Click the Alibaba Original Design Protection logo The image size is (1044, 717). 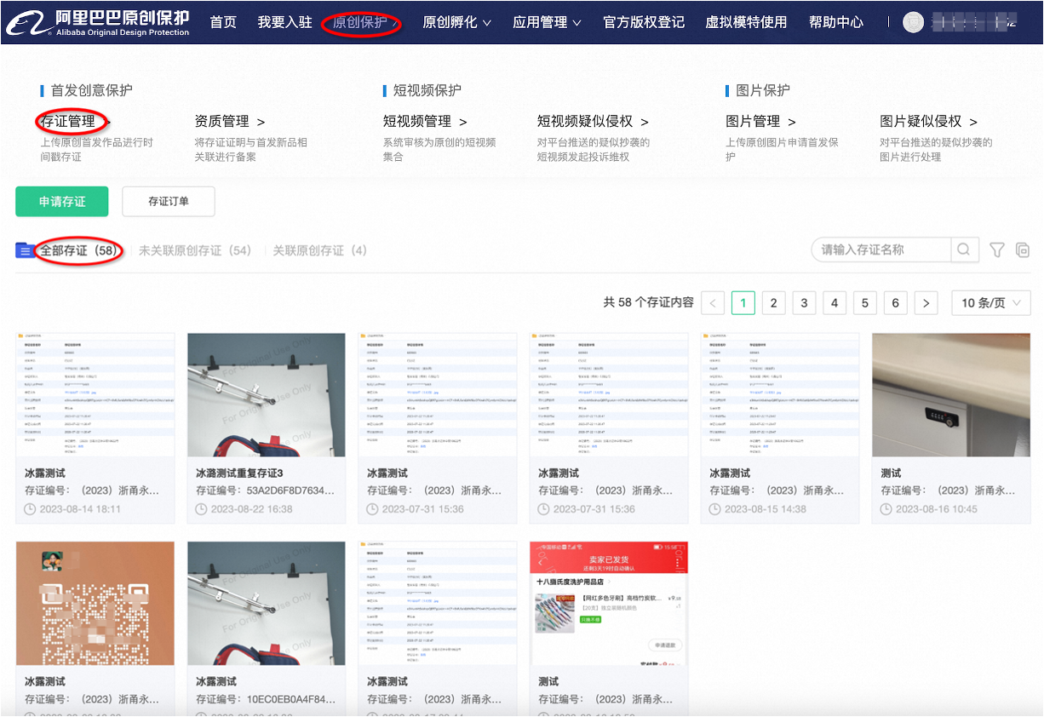tap(98, 22)
